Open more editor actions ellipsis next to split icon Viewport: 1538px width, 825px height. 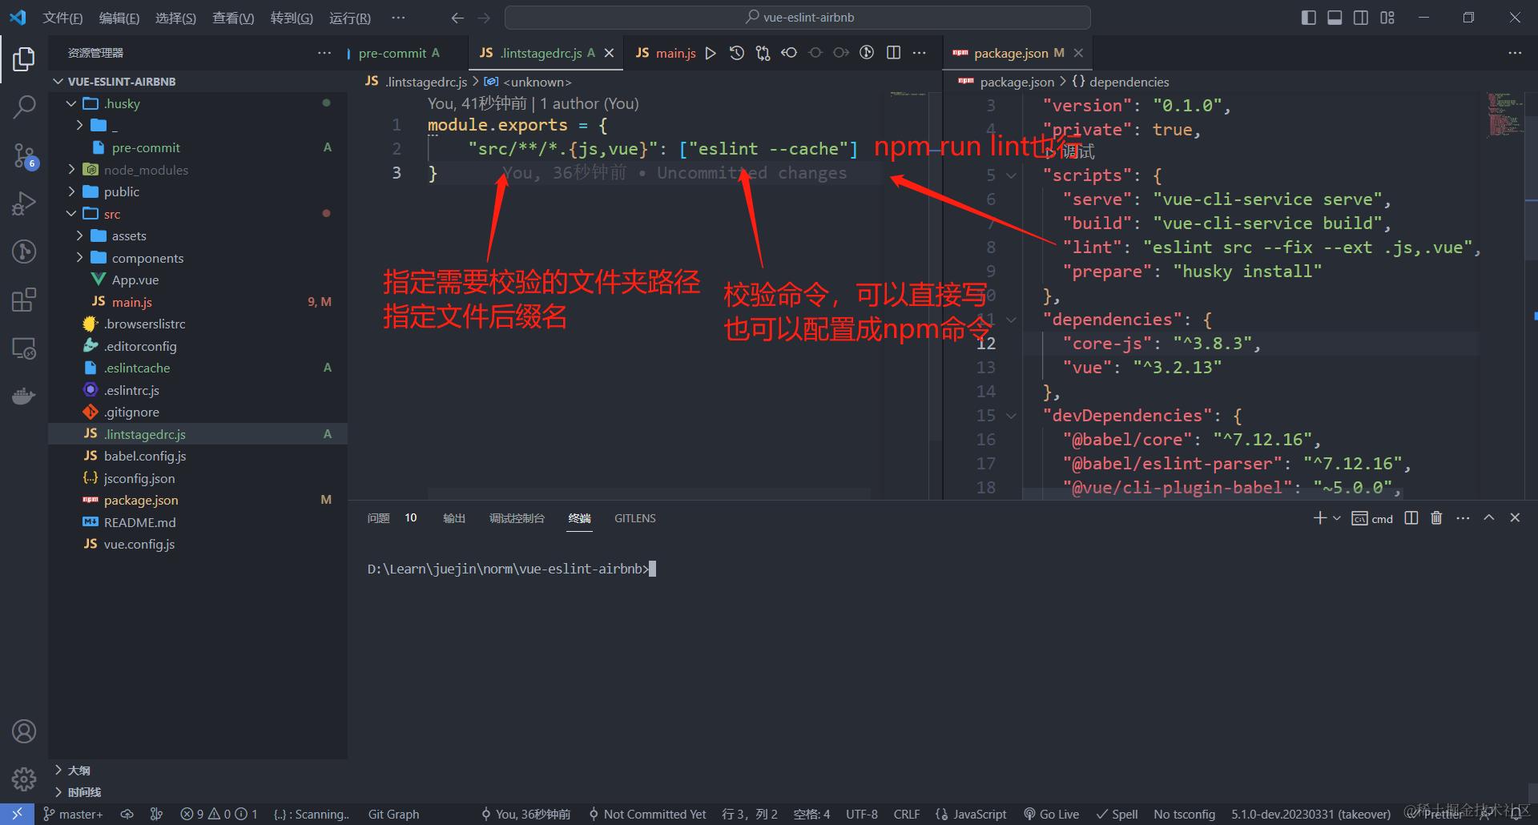[x=920, y=53]
